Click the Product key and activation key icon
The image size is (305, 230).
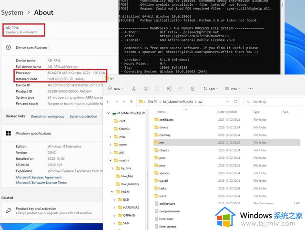[x=9, y=210]
